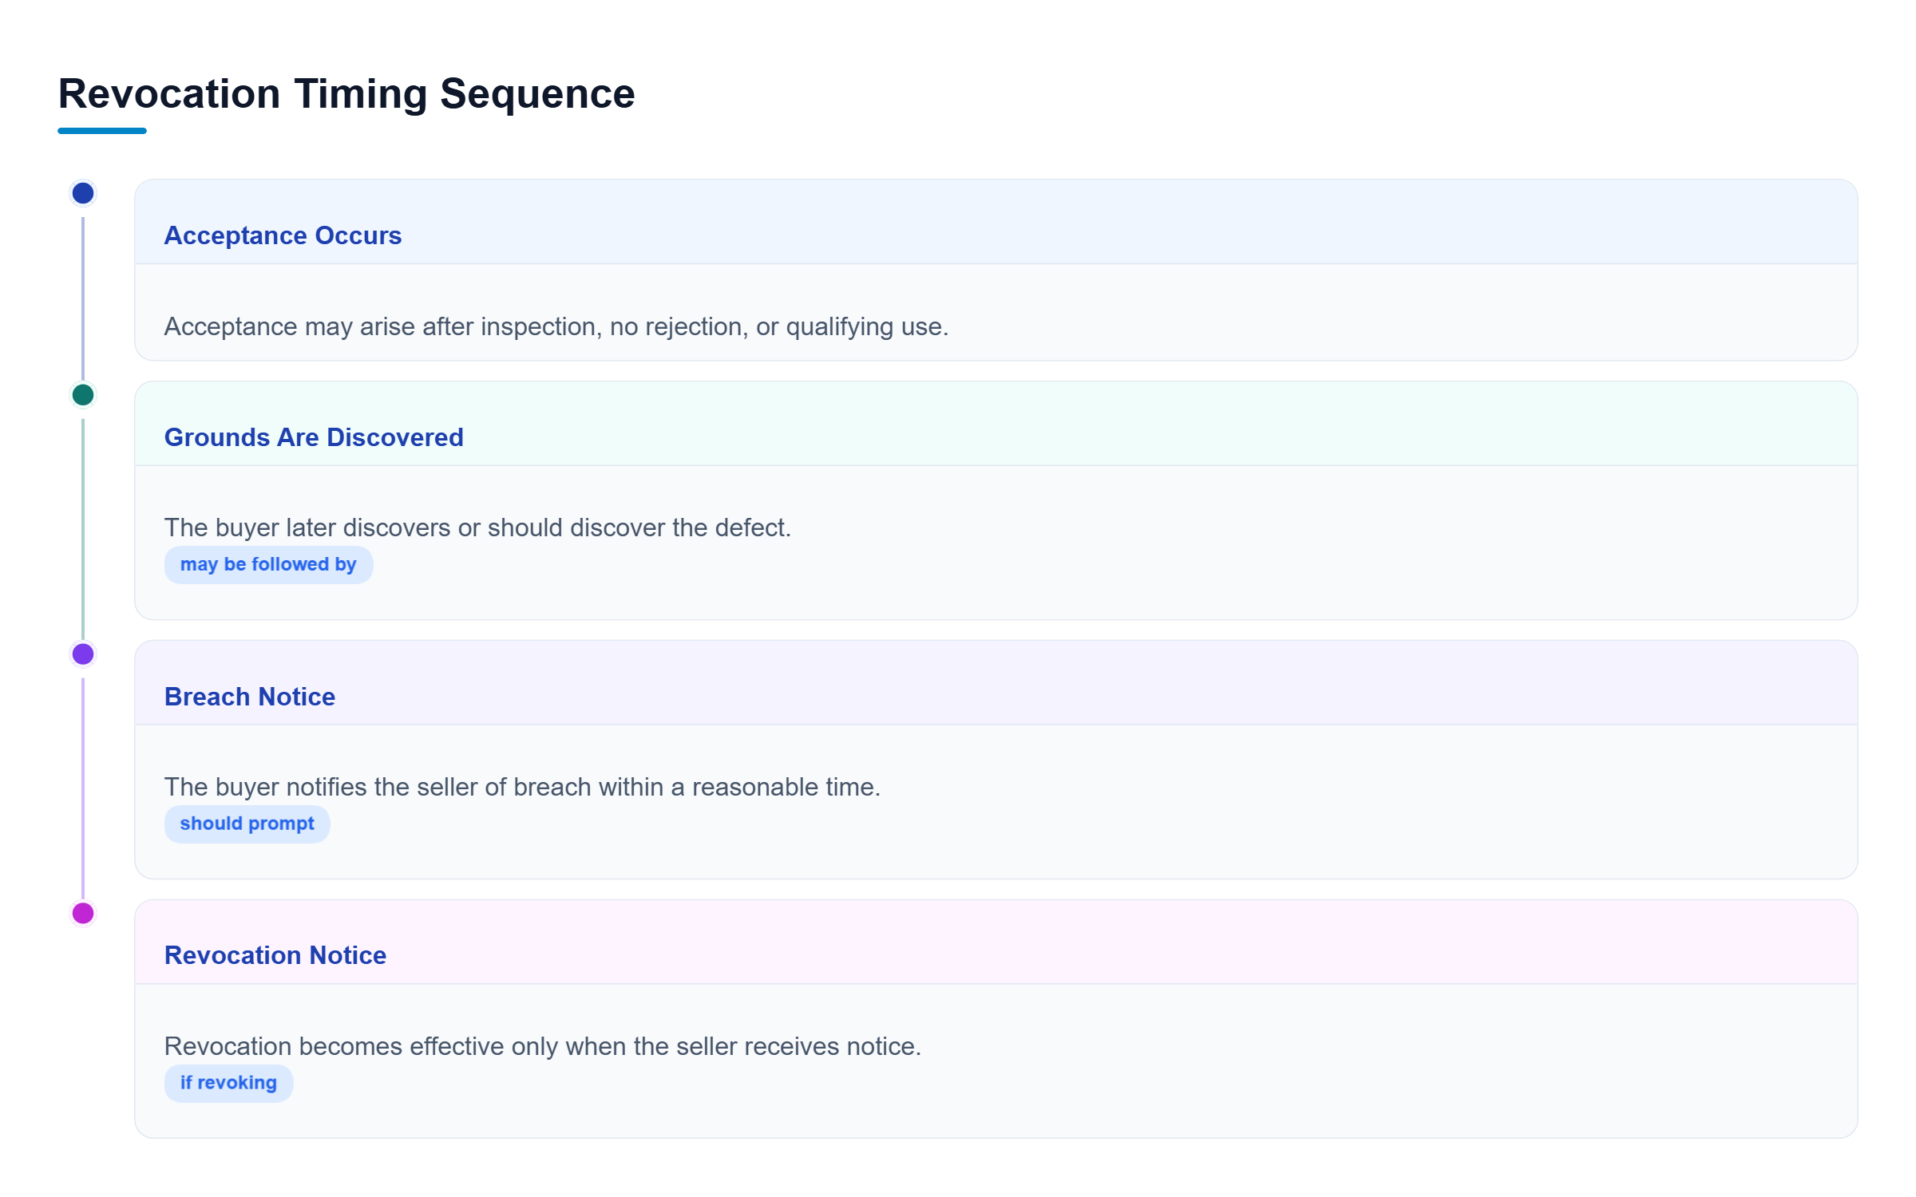
Task: Click the Breach Notice heading
Action: pos(250,697)
